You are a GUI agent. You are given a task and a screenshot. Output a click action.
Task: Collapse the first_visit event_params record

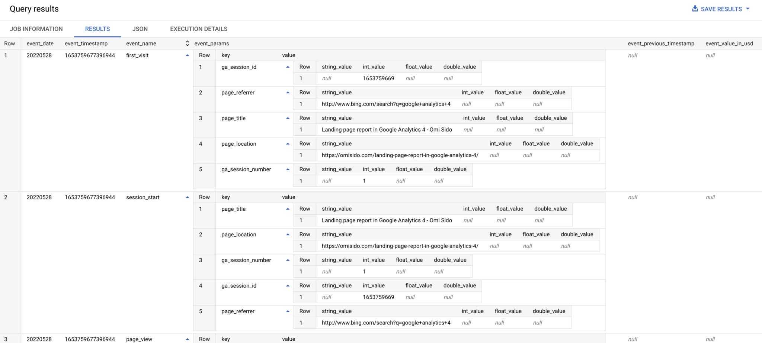point(188,55)
